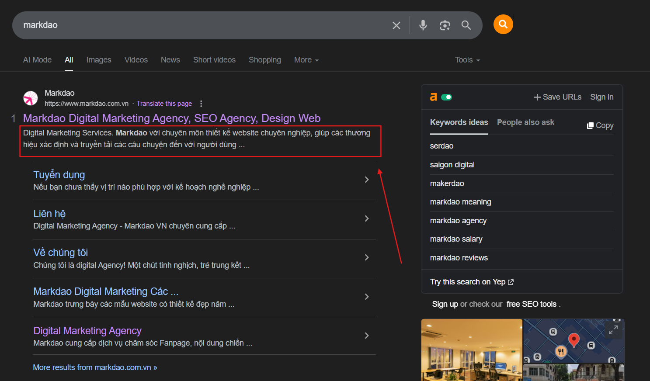Viewport: 650px width, 381px height.
Task: Click More results from markdao.com.vn
Action: (x=95, y=367)
